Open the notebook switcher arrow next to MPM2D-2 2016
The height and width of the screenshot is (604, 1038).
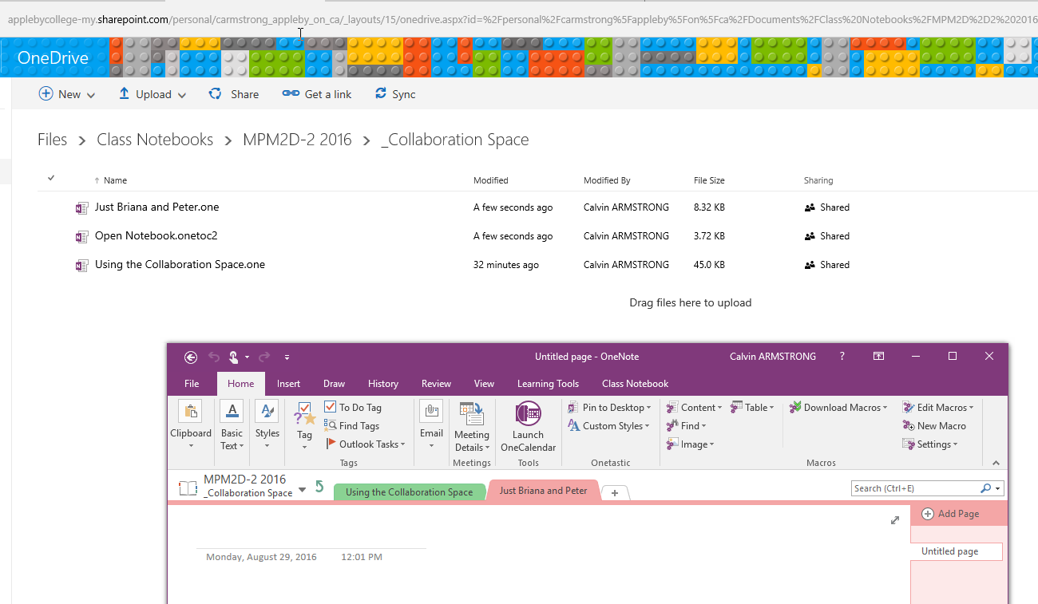302,487
